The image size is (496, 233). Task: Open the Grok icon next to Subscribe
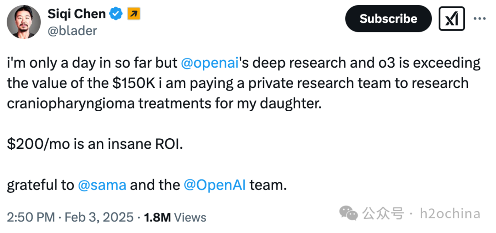451,19
